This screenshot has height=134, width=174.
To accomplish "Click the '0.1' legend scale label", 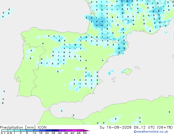I will pyautogui.click(x=3, y=133).
